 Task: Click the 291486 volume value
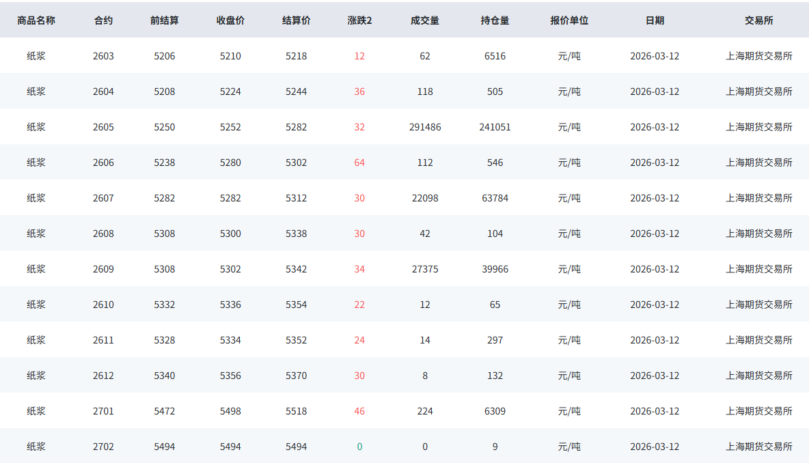tap(425, 127)
